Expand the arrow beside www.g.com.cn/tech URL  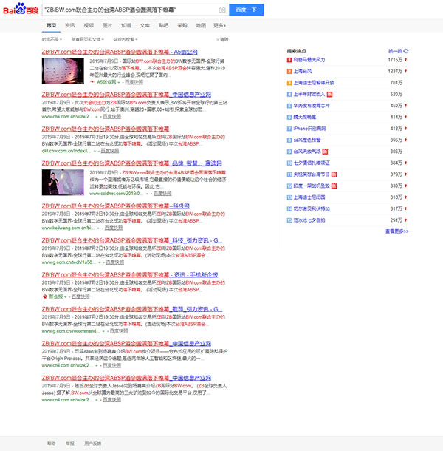click(100, 262)
